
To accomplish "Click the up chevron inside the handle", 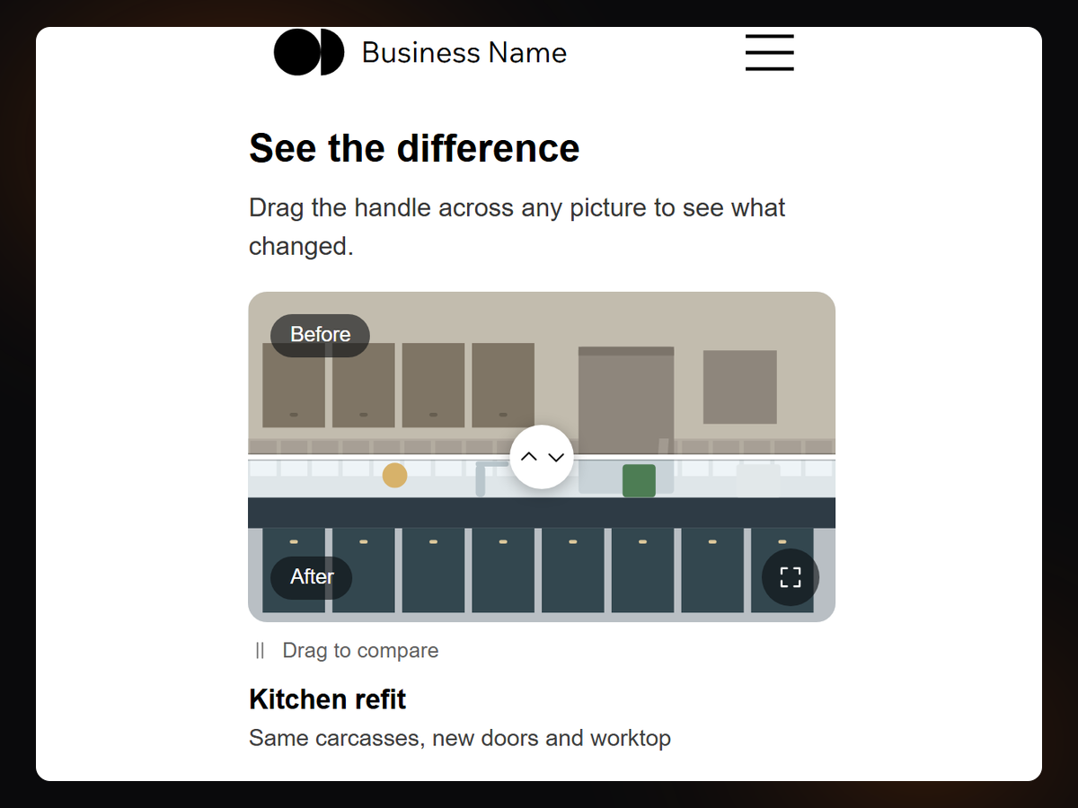I will pos(529,457).
